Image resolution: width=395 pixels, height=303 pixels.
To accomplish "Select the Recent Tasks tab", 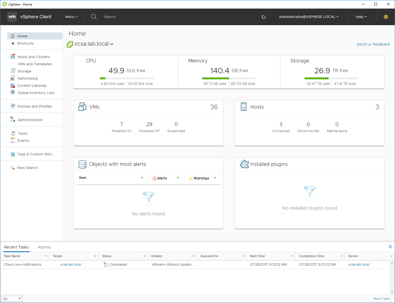I will (x=17, y=247).
